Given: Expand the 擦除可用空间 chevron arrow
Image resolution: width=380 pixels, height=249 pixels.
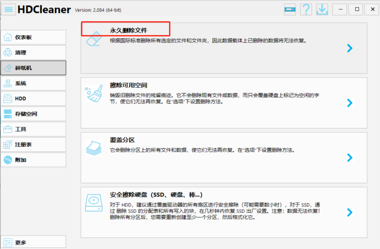Looking at the screenshot, I should [x=350, y=103].
